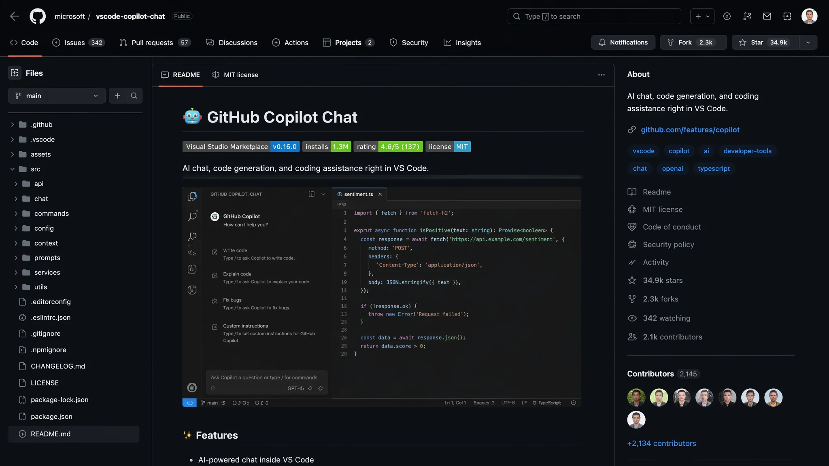The image size is (829, 466).
Task: Expand the assets folder
Action: coord(12,154)
